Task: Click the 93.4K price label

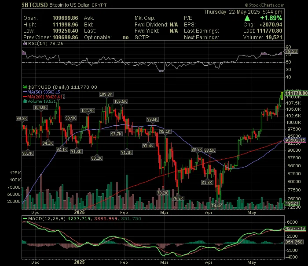Action: (x=148, y=146)
